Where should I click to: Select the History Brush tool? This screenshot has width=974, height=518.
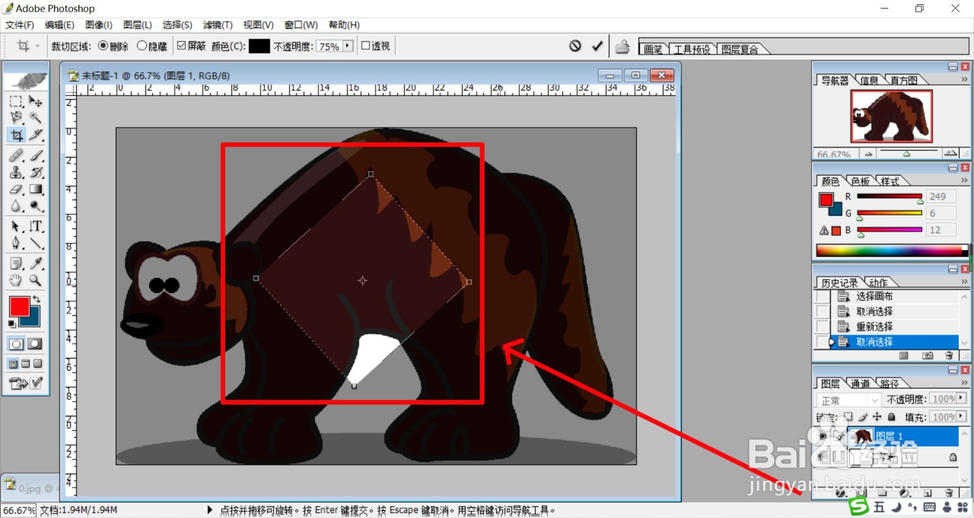coord(35,172)
